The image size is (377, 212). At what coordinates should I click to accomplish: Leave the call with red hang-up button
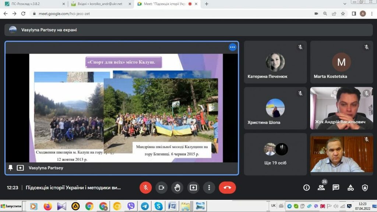click(227, 188)
